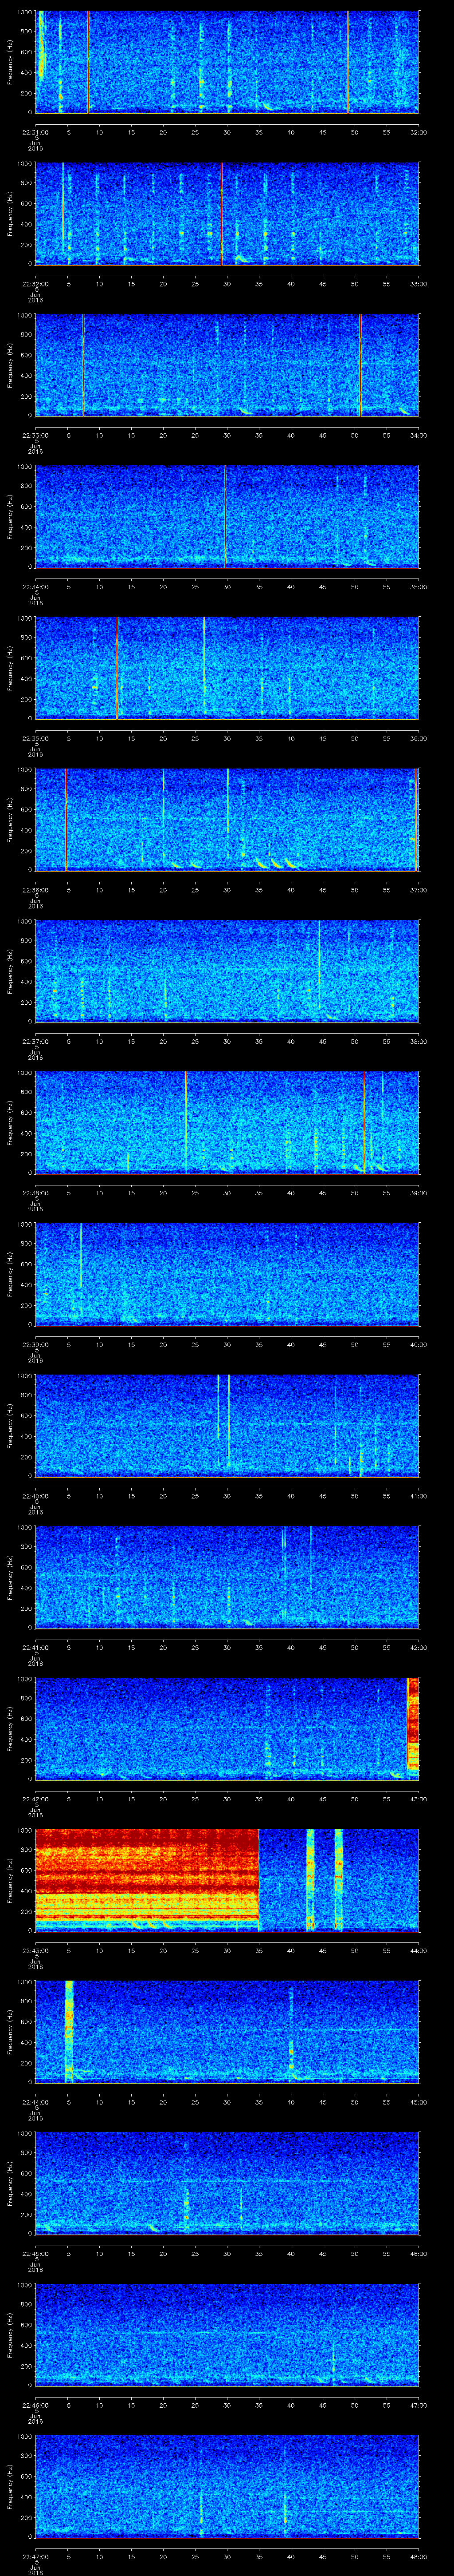Select the spectrogram panel starting at 22:31:00
This screenshot has height=2576, width=454.
coord(227,62)
